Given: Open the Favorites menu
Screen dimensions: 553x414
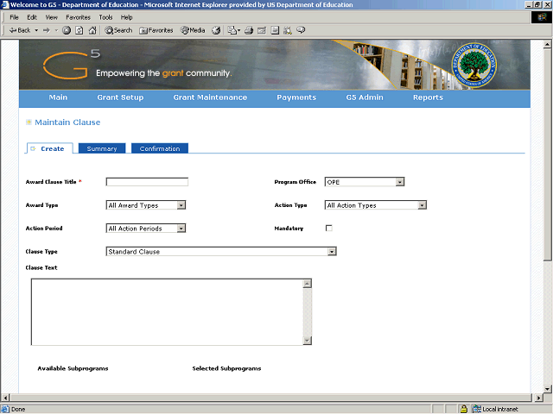Looking at the screenshot, I should (79, 17).
